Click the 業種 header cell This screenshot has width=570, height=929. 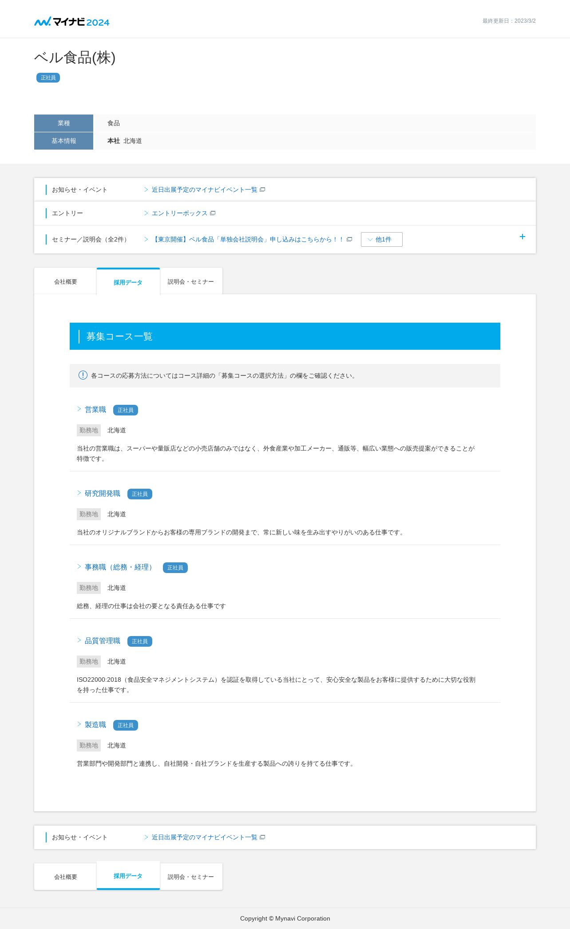click(x=63, y=123)
